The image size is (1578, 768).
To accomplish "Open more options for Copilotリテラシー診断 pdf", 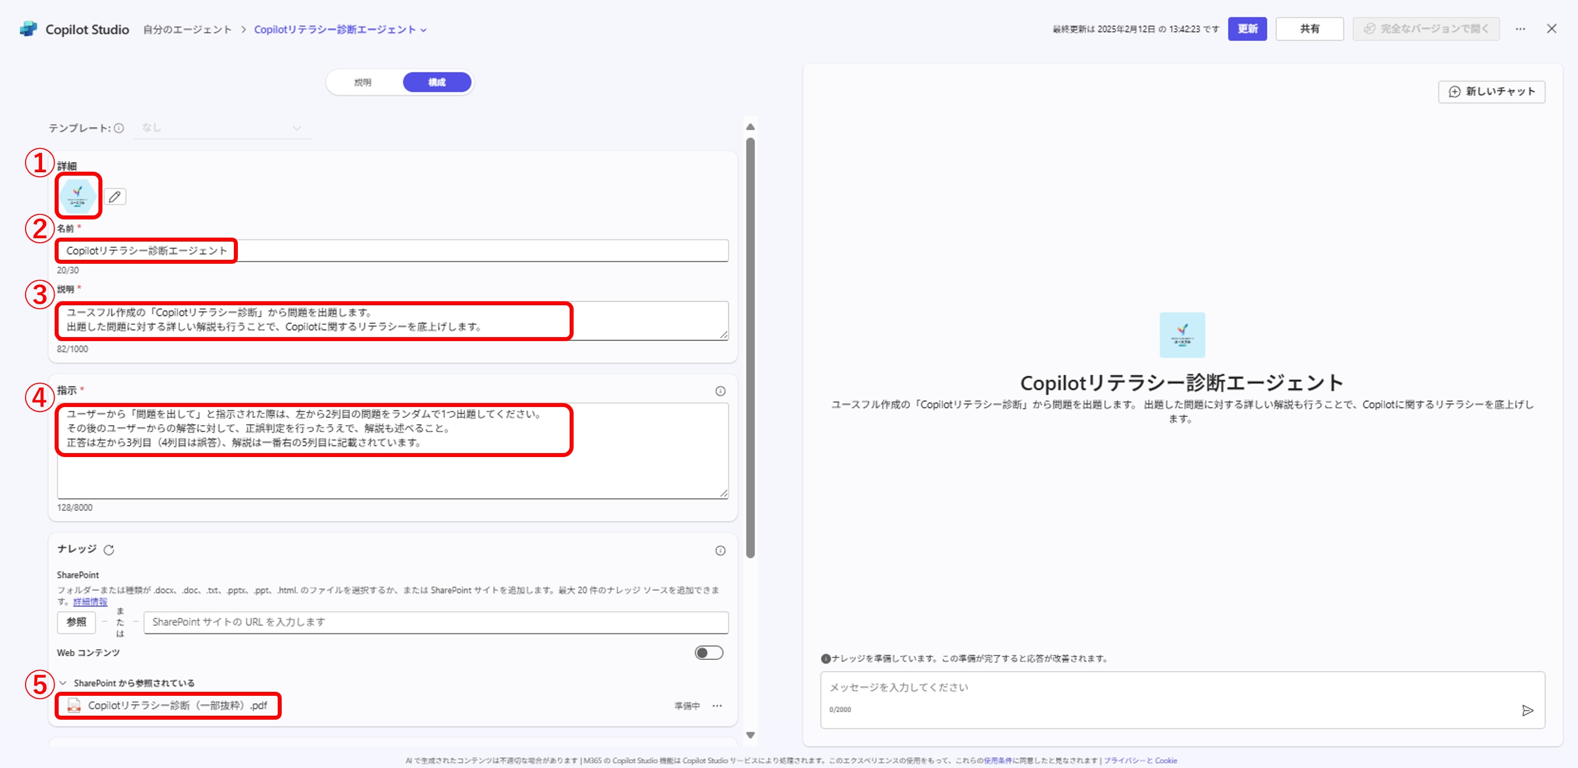I will pos(716,705).
